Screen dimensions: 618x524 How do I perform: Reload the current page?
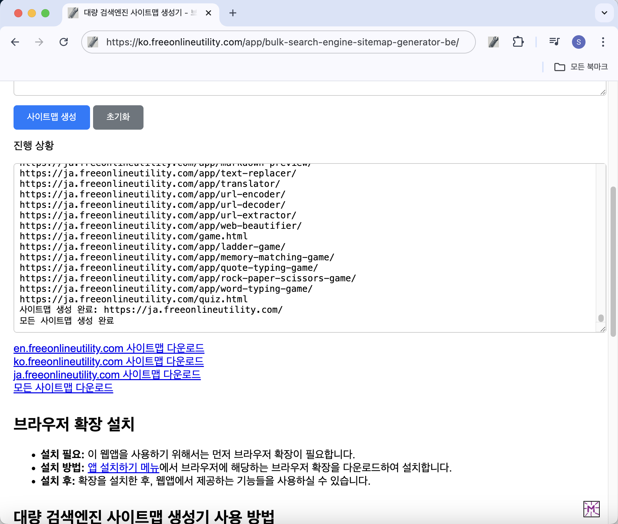[64, 42]
